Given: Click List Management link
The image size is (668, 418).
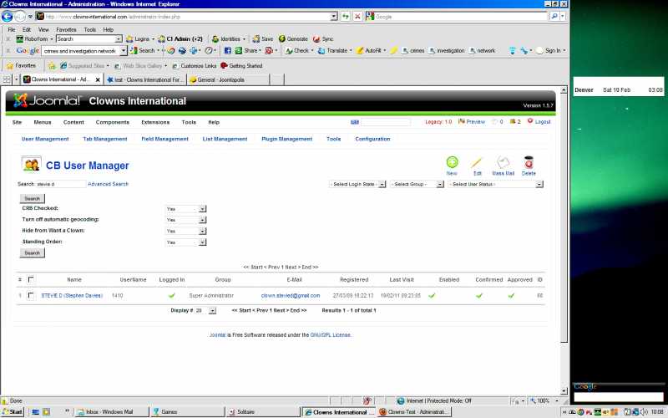Looking at the screenshot, I should coord(225,139).
